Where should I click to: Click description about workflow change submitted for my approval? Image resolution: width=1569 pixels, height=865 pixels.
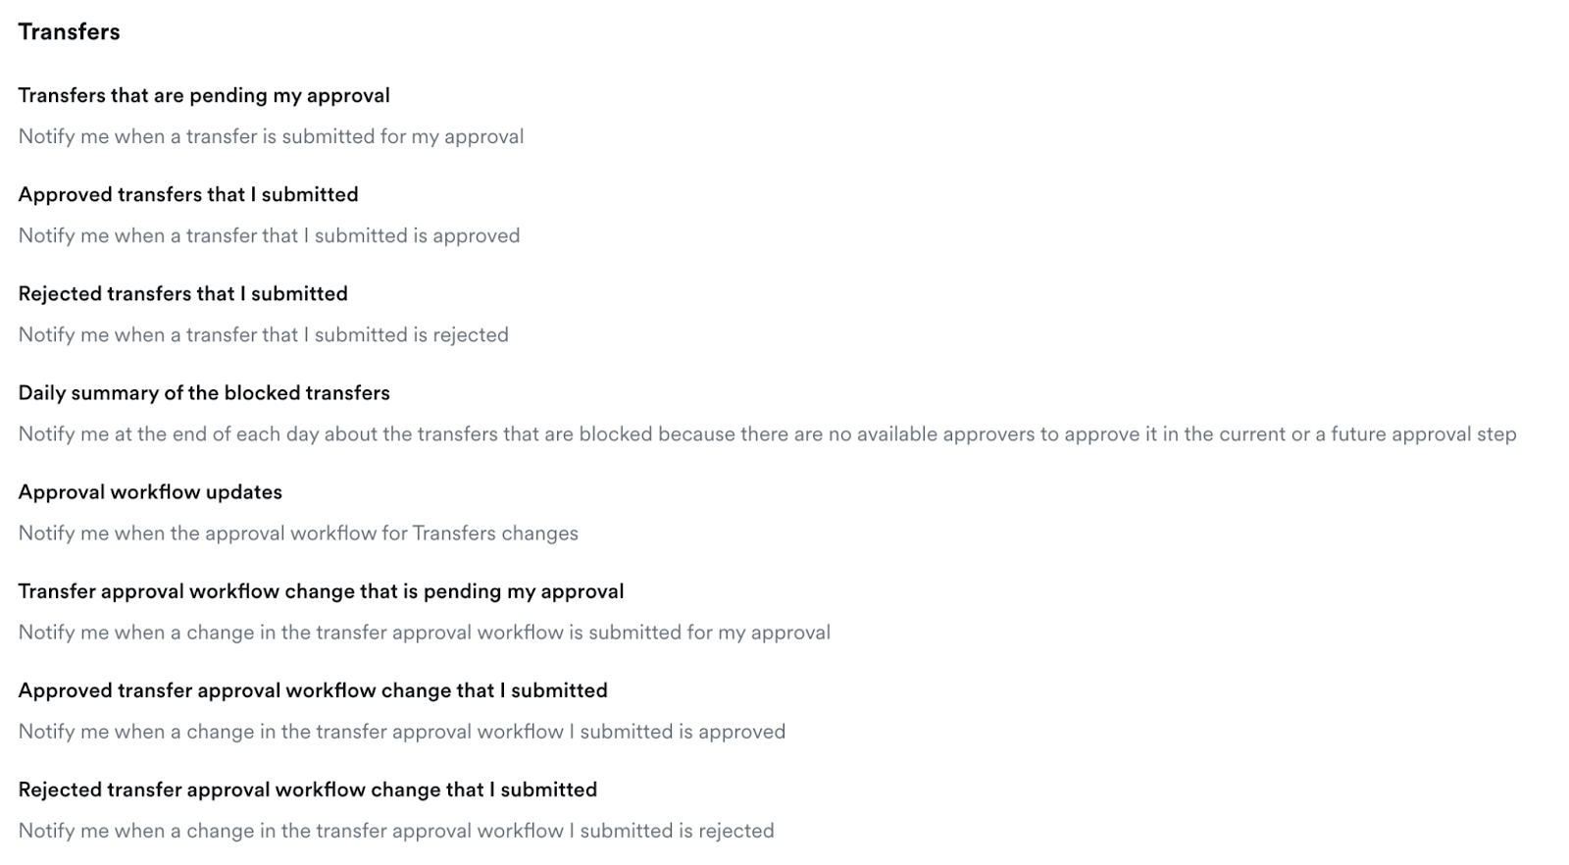424,632
